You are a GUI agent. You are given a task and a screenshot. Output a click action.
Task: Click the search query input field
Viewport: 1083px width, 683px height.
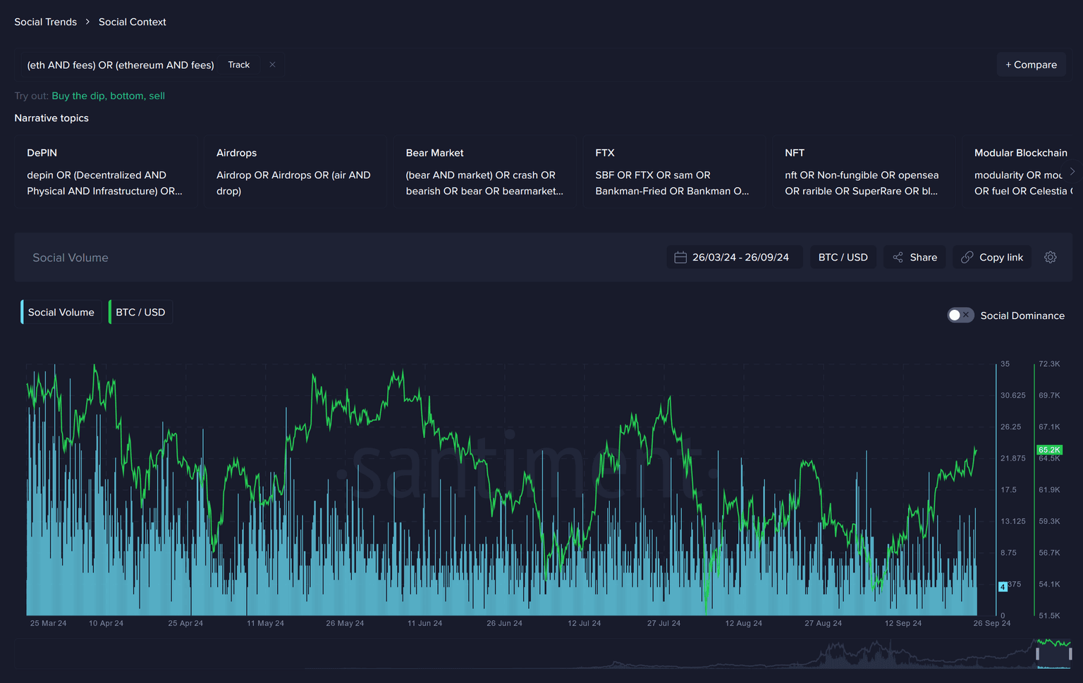tap(121, 65)
